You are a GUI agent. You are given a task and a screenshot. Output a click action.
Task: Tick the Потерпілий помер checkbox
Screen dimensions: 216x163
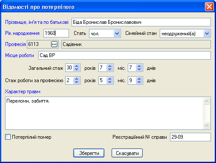pos(8,137)
